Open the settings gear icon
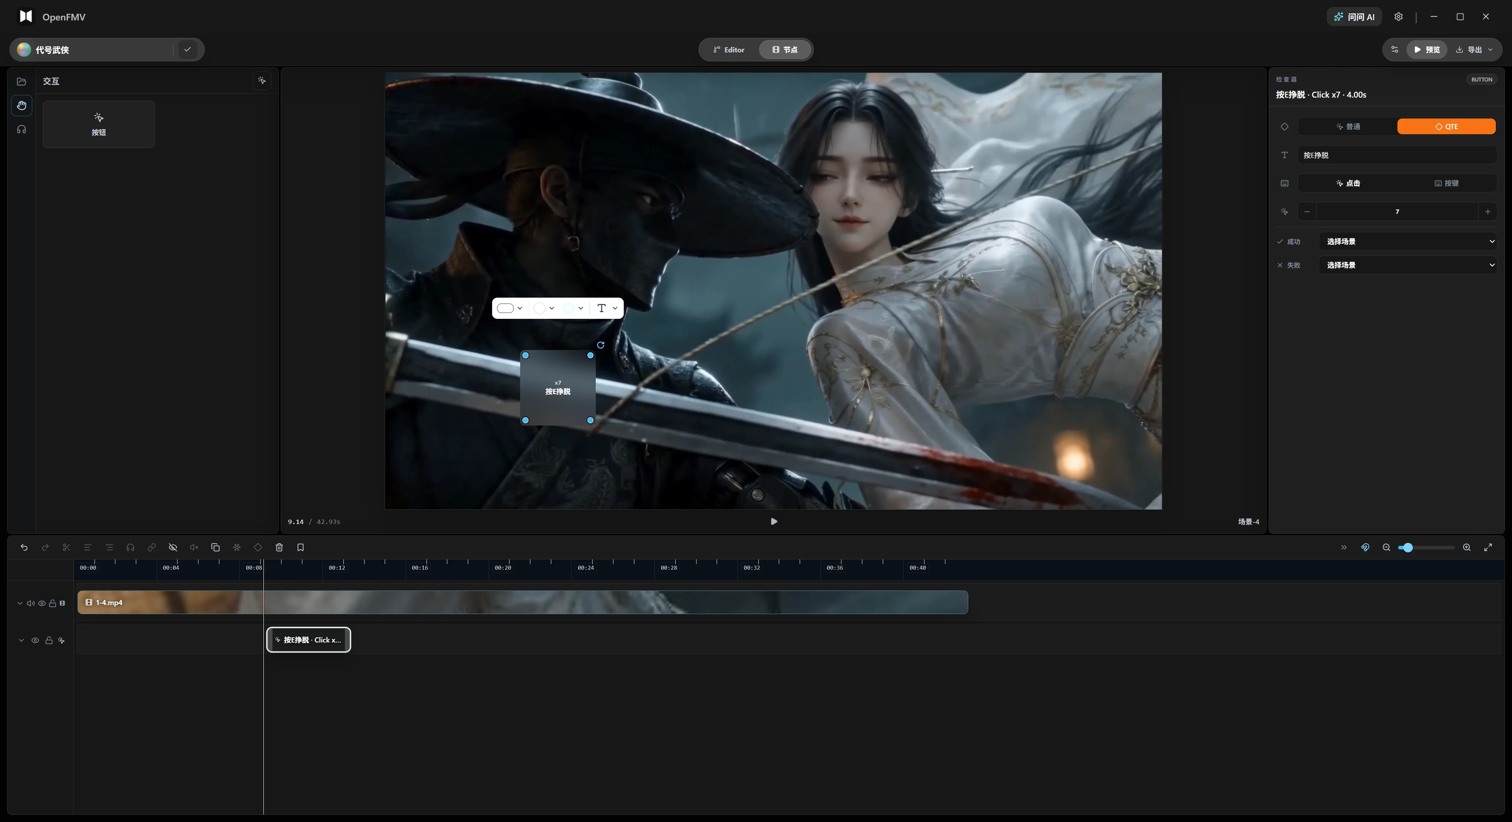 point(1399,17)
